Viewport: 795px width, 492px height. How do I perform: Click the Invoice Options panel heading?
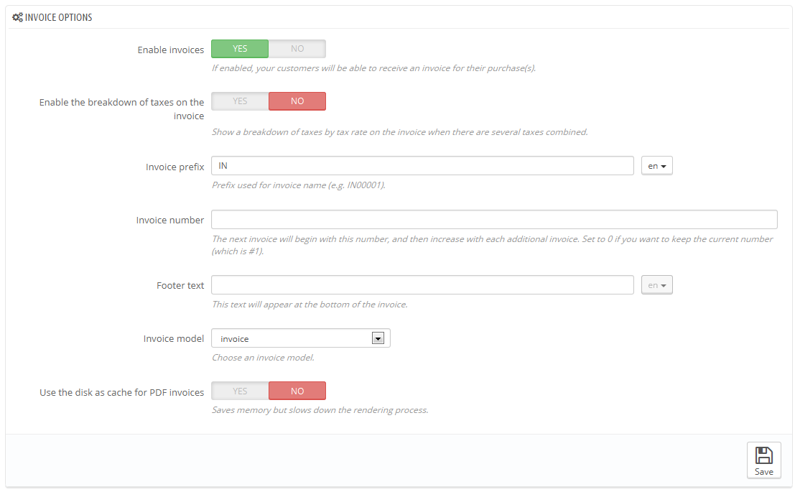(x=58, y=17)
